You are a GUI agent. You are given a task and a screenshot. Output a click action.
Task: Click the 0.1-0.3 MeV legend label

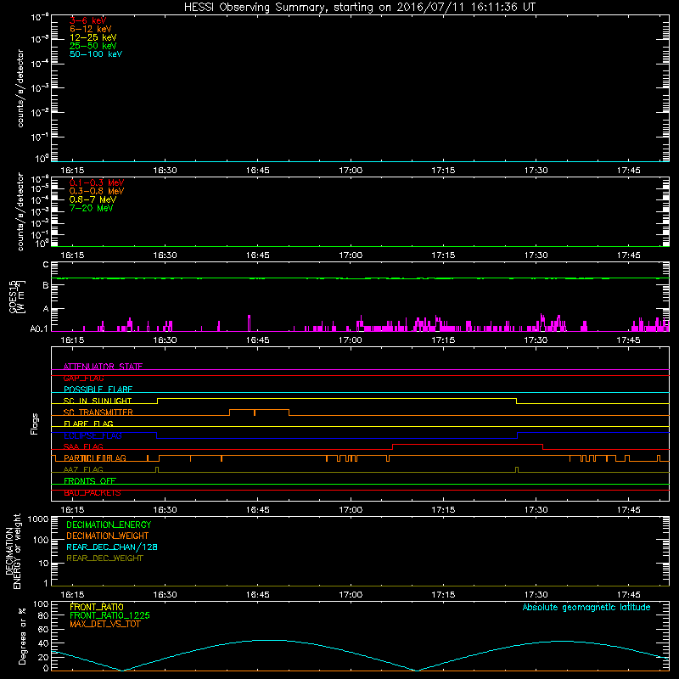click(x=97, y=182)
